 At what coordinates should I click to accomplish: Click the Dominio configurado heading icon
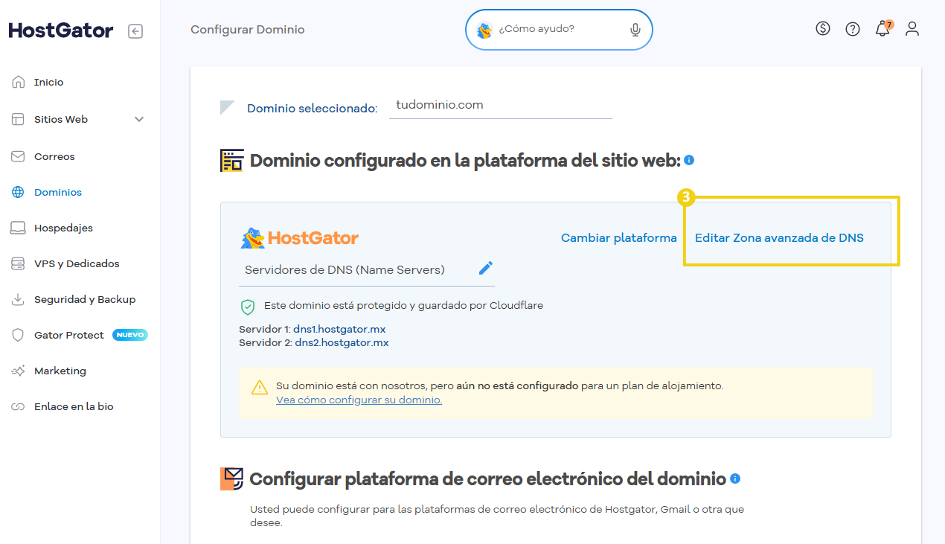click(x=232, y=161)
